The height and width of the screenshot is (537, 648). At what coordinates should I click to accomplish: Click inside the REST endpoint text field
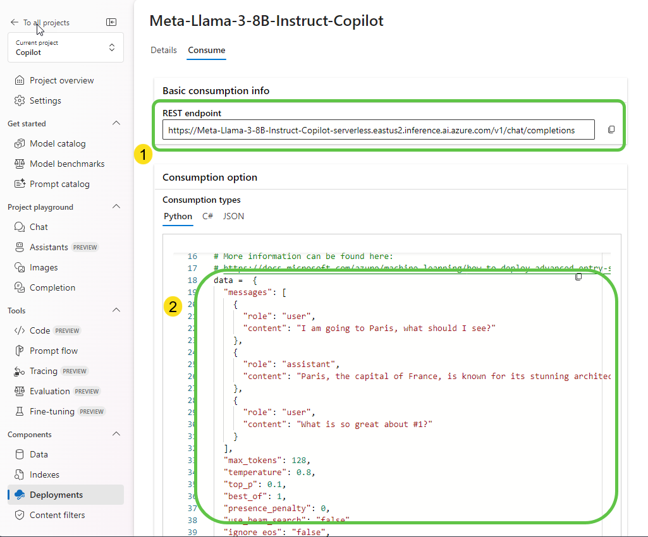(378, 130)
